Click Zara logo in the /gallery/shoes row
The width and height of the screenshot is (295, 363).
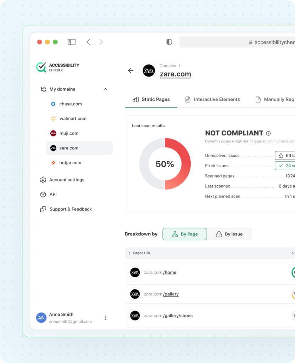click(x=135, y=315)
